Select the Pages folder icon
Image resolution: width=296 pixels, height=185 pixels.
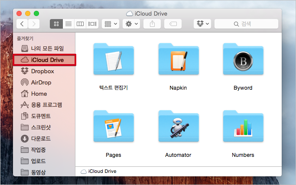pyautogui.click(x=114, y=126)
